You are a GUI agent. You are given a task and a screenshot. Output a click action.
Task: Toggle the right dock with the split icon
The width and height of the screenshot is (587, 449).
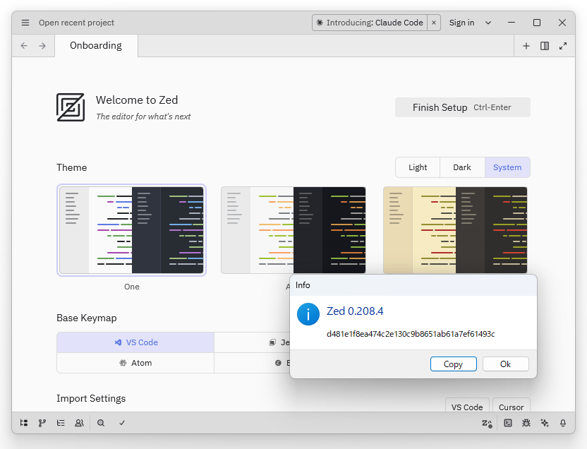[x=544, y=45]
